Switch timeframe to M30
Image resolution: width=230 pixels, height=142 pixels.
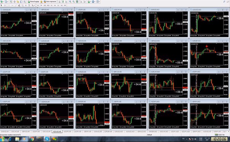tap(48, 5)
